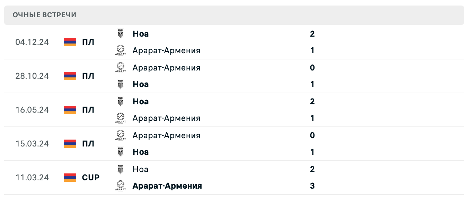Click the date 15.03.24
This screenshot has width=469, height=199.
click(33, 144)
